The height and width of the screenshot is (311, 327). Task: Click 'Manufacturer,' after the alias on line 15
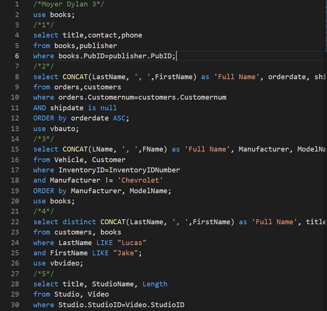266,149
